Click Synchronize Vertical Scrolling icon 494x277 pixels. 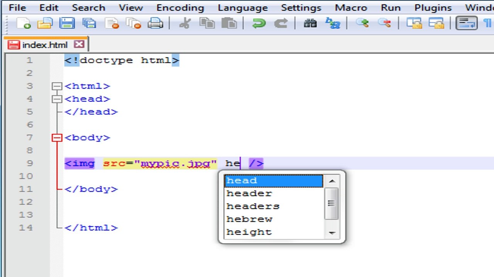pyautogui.click(x=414, y=23)
